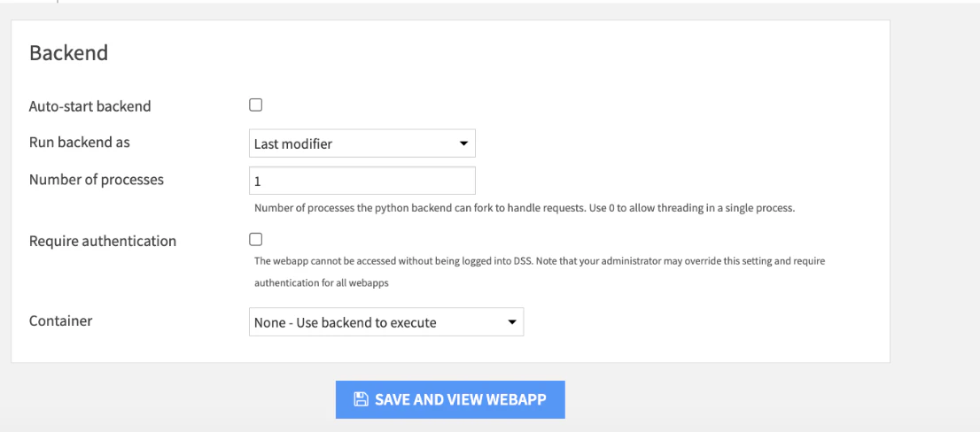The image size is (980, 432).
Task: Select the None - Use backend to execute text
Action: pos(345,323)
